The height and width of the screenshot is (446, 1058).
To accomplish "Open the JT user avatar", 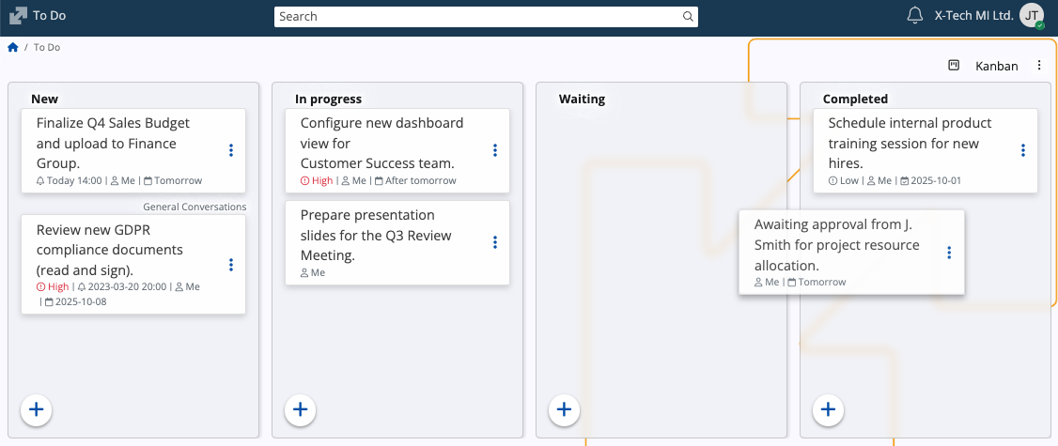I will coord(1032,16).
